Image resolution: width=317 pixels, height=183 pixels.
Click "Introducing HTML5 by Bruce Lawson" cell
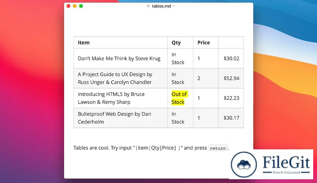coord(121,98)
